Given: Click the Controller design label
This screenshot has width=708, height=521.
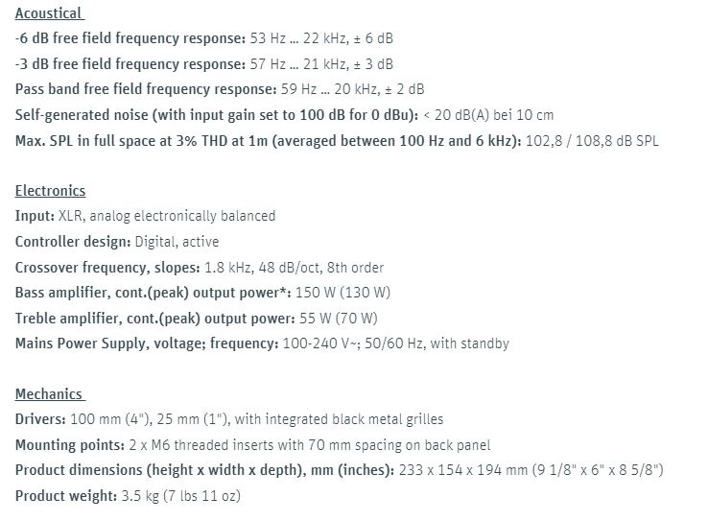Looking at the screenshot, I should point(73,242).
